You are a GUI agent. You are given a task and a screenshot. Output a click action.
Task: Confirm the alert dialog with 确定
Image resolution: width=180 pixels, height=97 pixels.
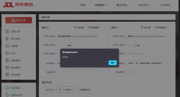click(112, 63)
